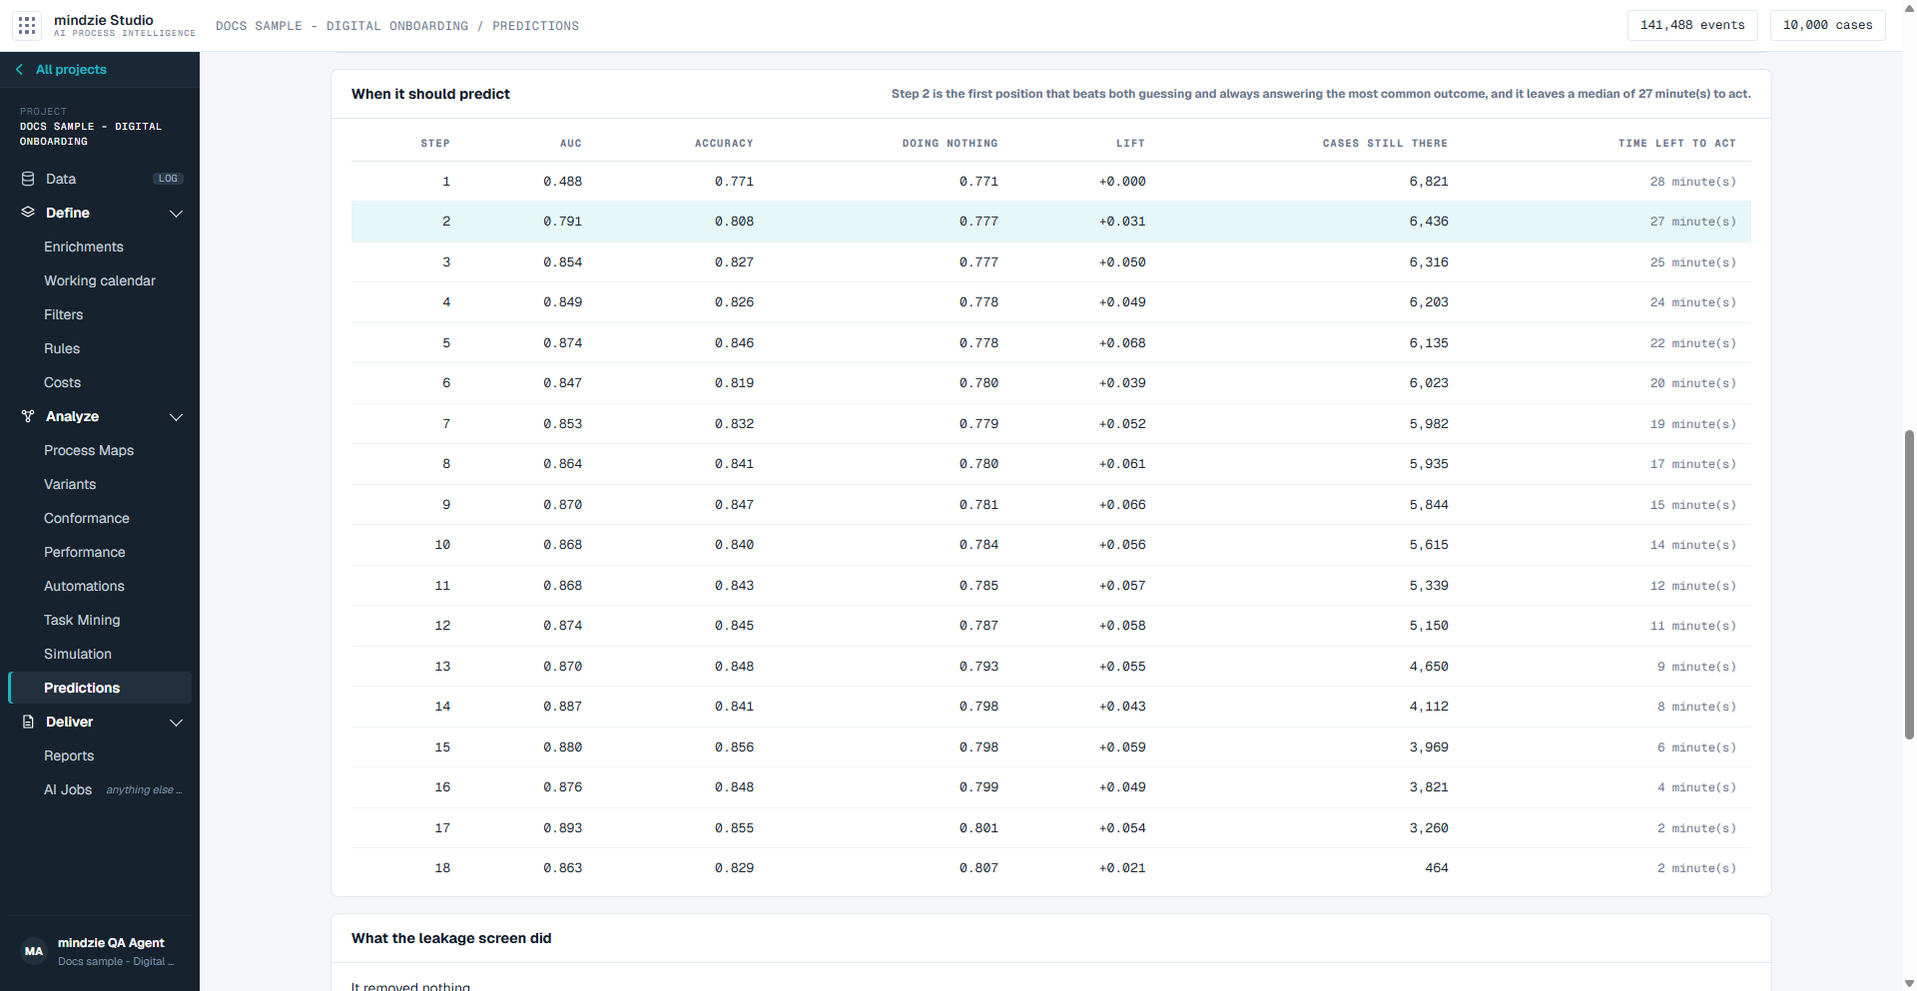
Task: Click the CASES STILL THERE header
Action: tap(1385, 144)
